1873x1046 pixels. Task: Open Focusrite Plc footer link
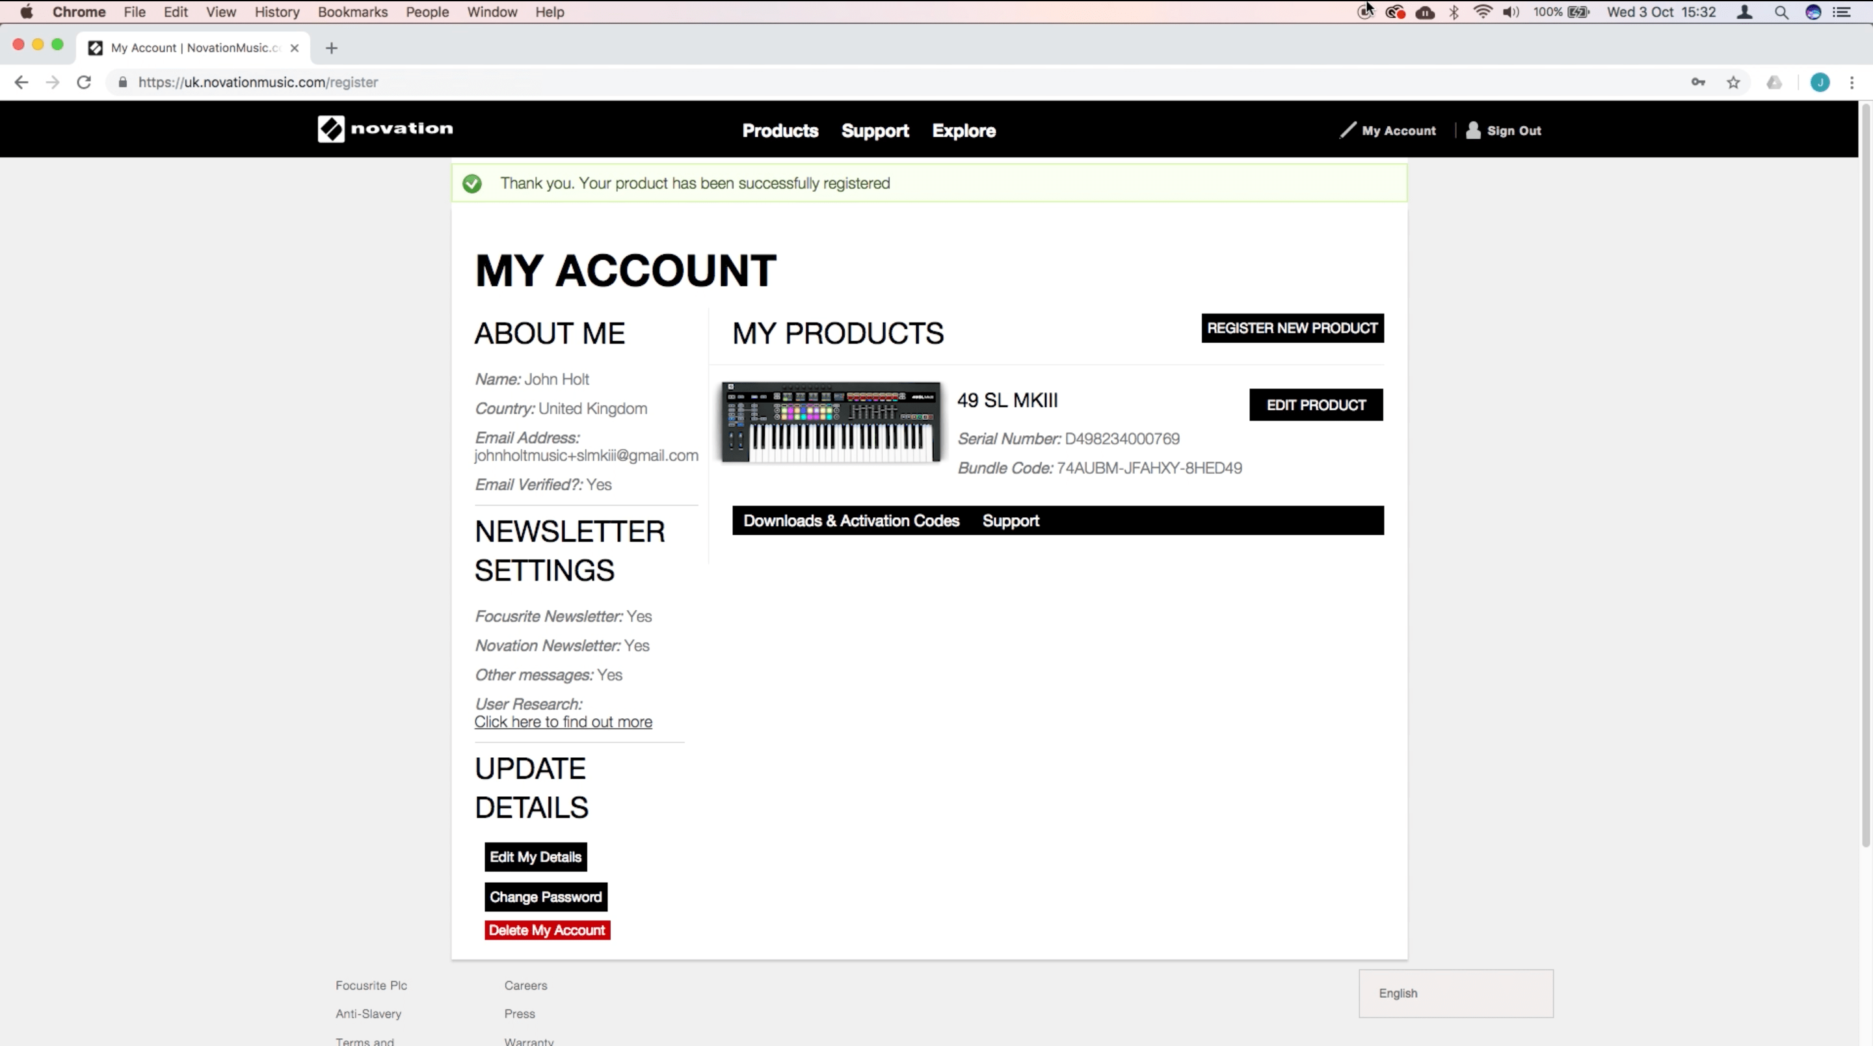click(x=371, y=986)
